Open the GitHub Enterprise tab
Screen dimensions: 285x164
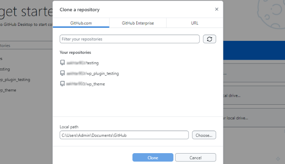138,23
